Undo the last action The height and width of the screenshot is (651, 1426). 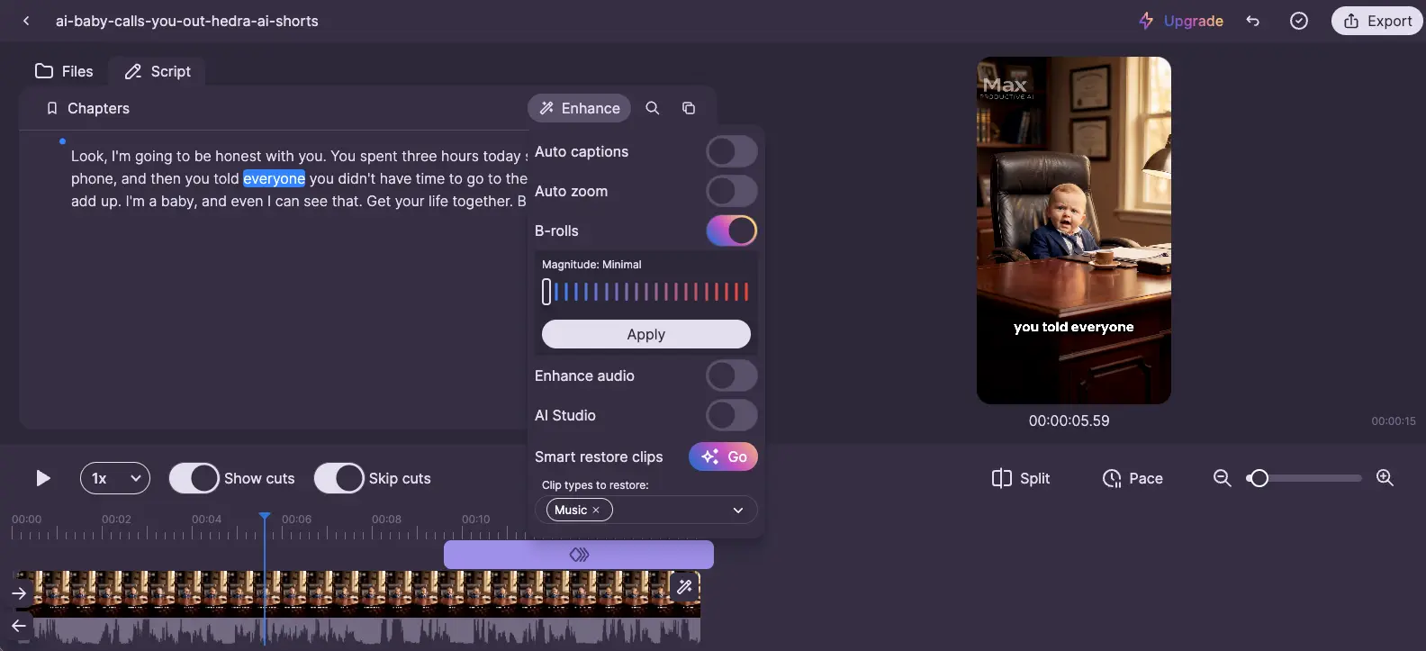tap(1252, 21)
